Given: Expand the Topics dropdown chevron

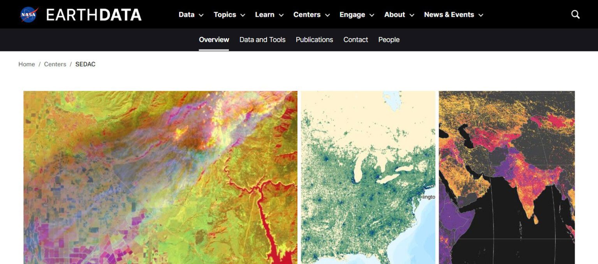Looking at the screenshot, I should point(243,15).
